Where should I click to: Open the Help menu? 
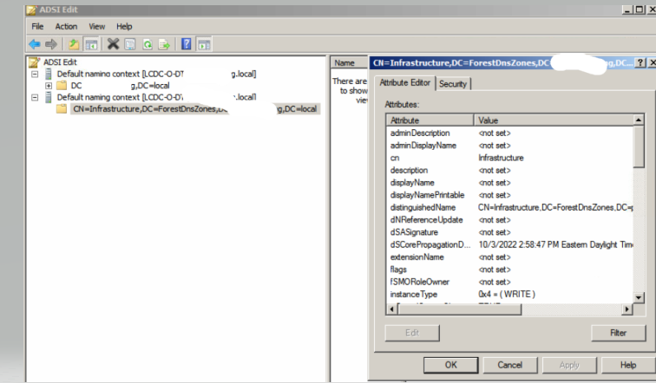click(x=124, y=26)
